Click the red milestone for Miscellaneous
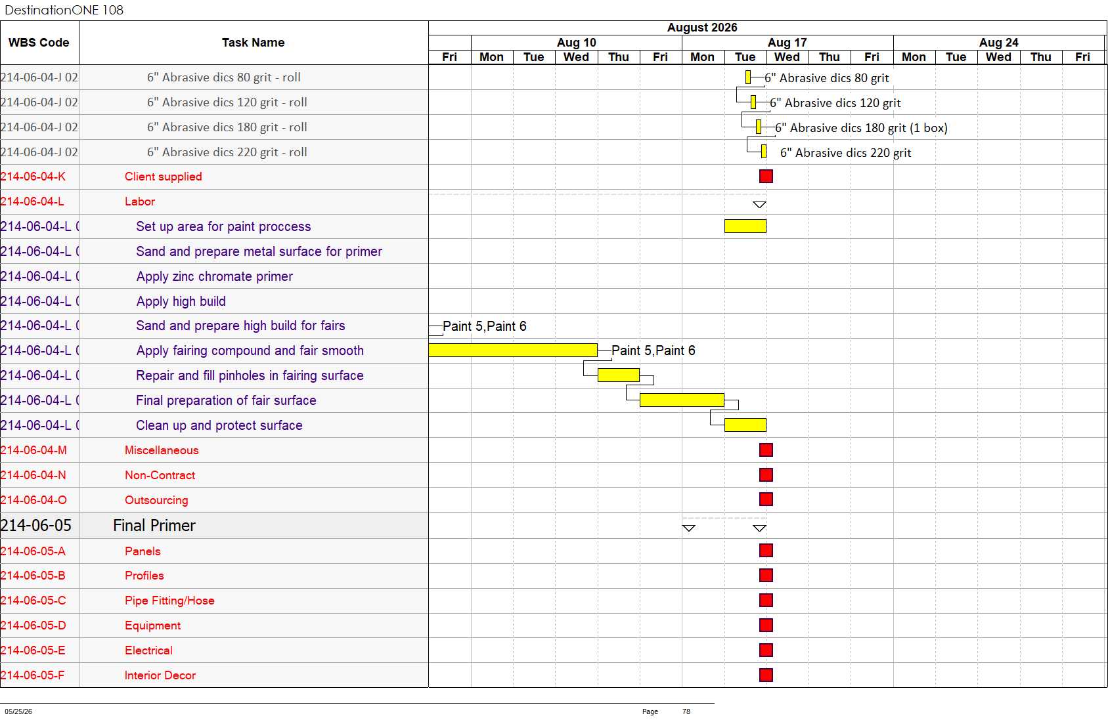Viewport: 1108px width, 720px height. [766, 450]
